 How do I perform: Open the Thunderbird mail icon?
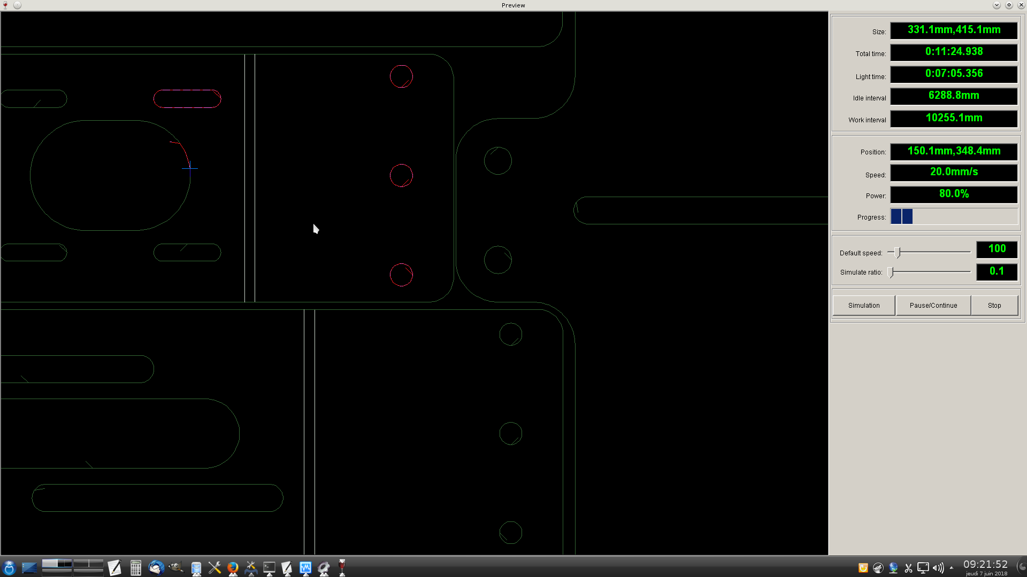click(x=156, y=567)
